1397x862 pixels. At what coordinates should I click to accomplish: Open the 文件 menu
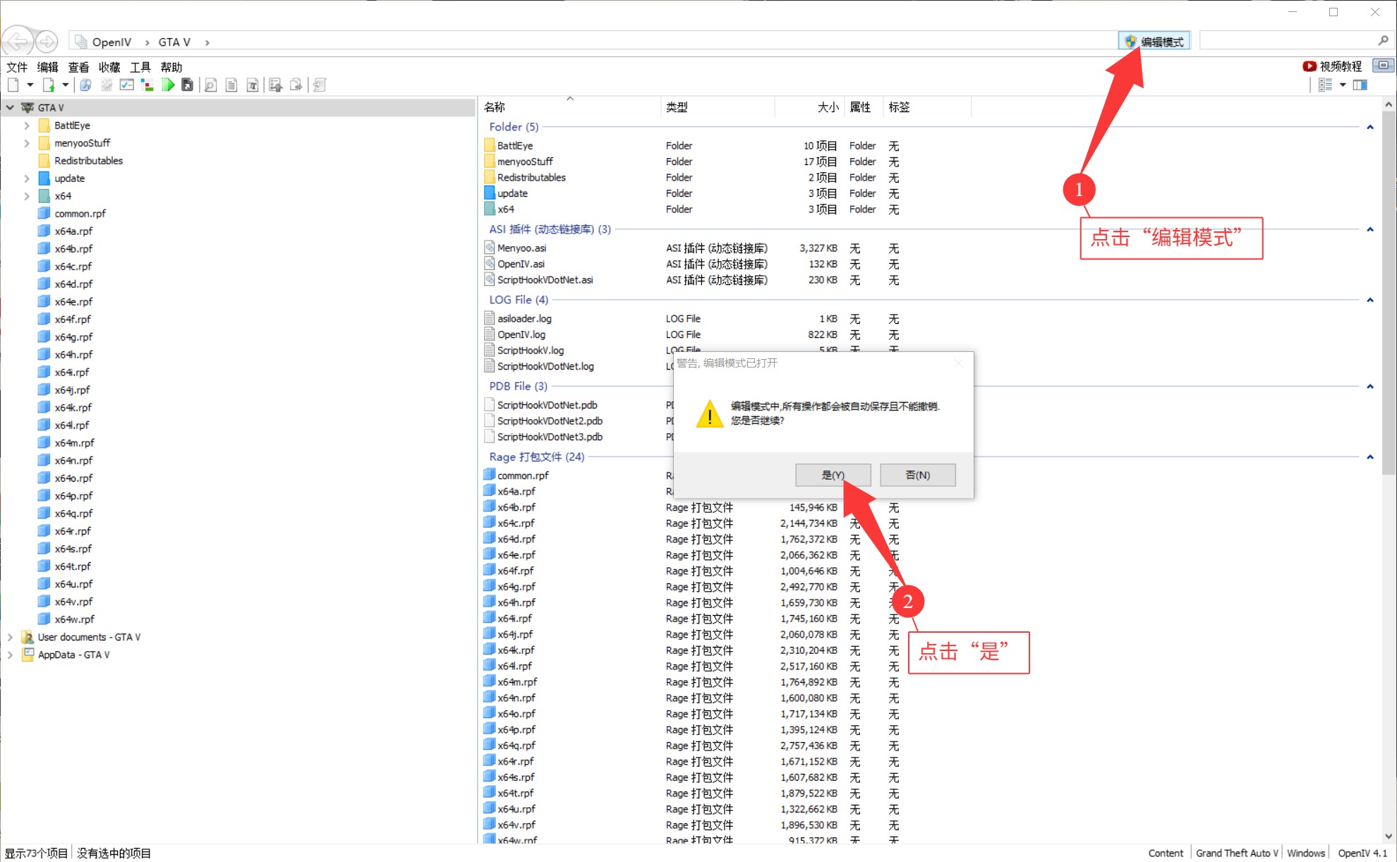tap(17, 67)
